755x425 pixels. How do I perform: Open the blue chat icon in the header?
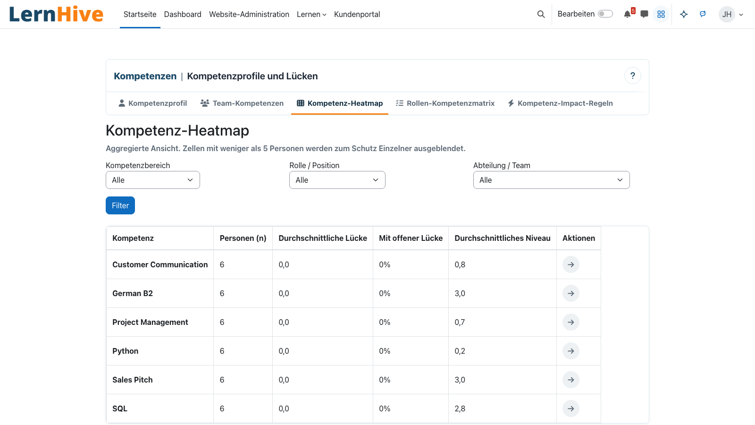pyautogui.click(x=703, y=14)
